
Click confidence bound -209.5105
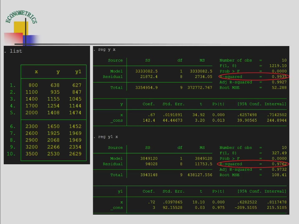[246, 208]
